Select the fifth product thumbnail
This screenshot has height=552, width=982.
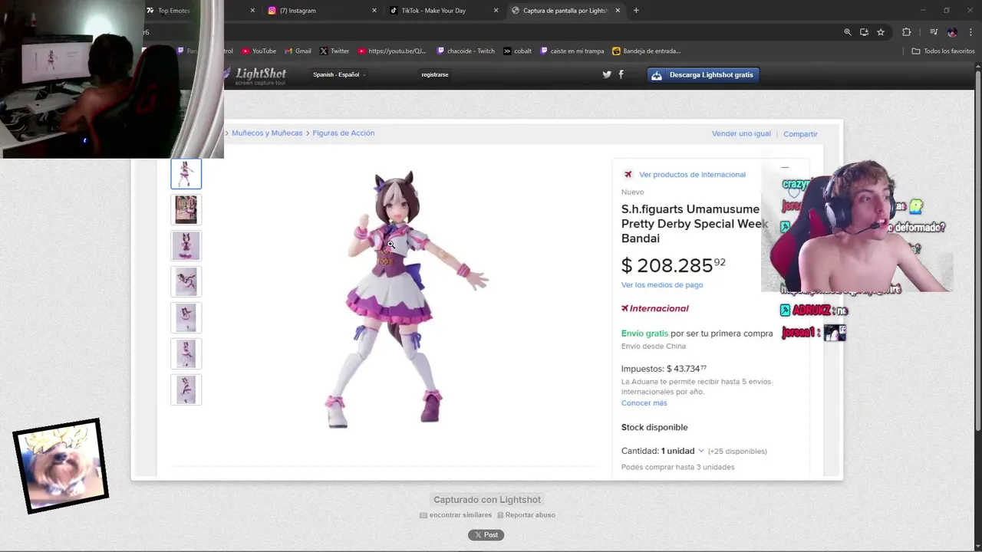(x=186, y=317)
